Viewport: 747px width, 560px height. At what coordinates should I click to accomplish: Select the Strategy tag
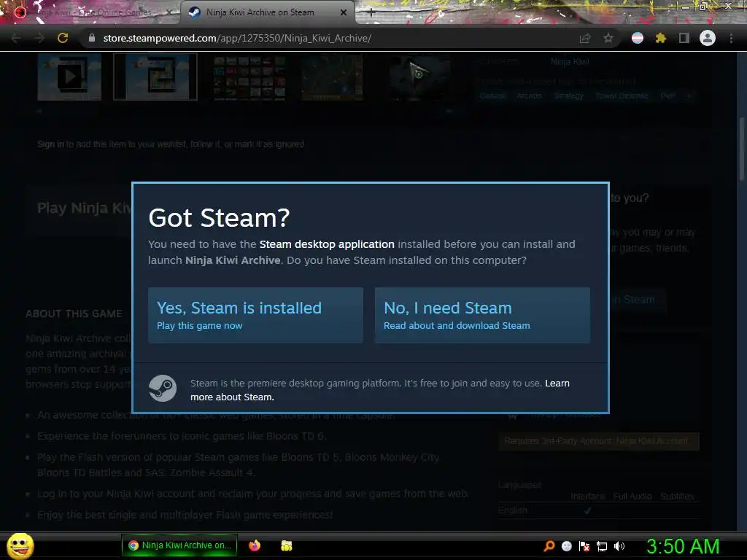click(x=568, y=96)
